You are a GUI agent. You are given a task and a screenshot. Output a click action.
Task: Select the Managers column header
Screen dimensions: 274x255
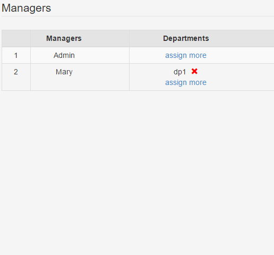point(64,38)
